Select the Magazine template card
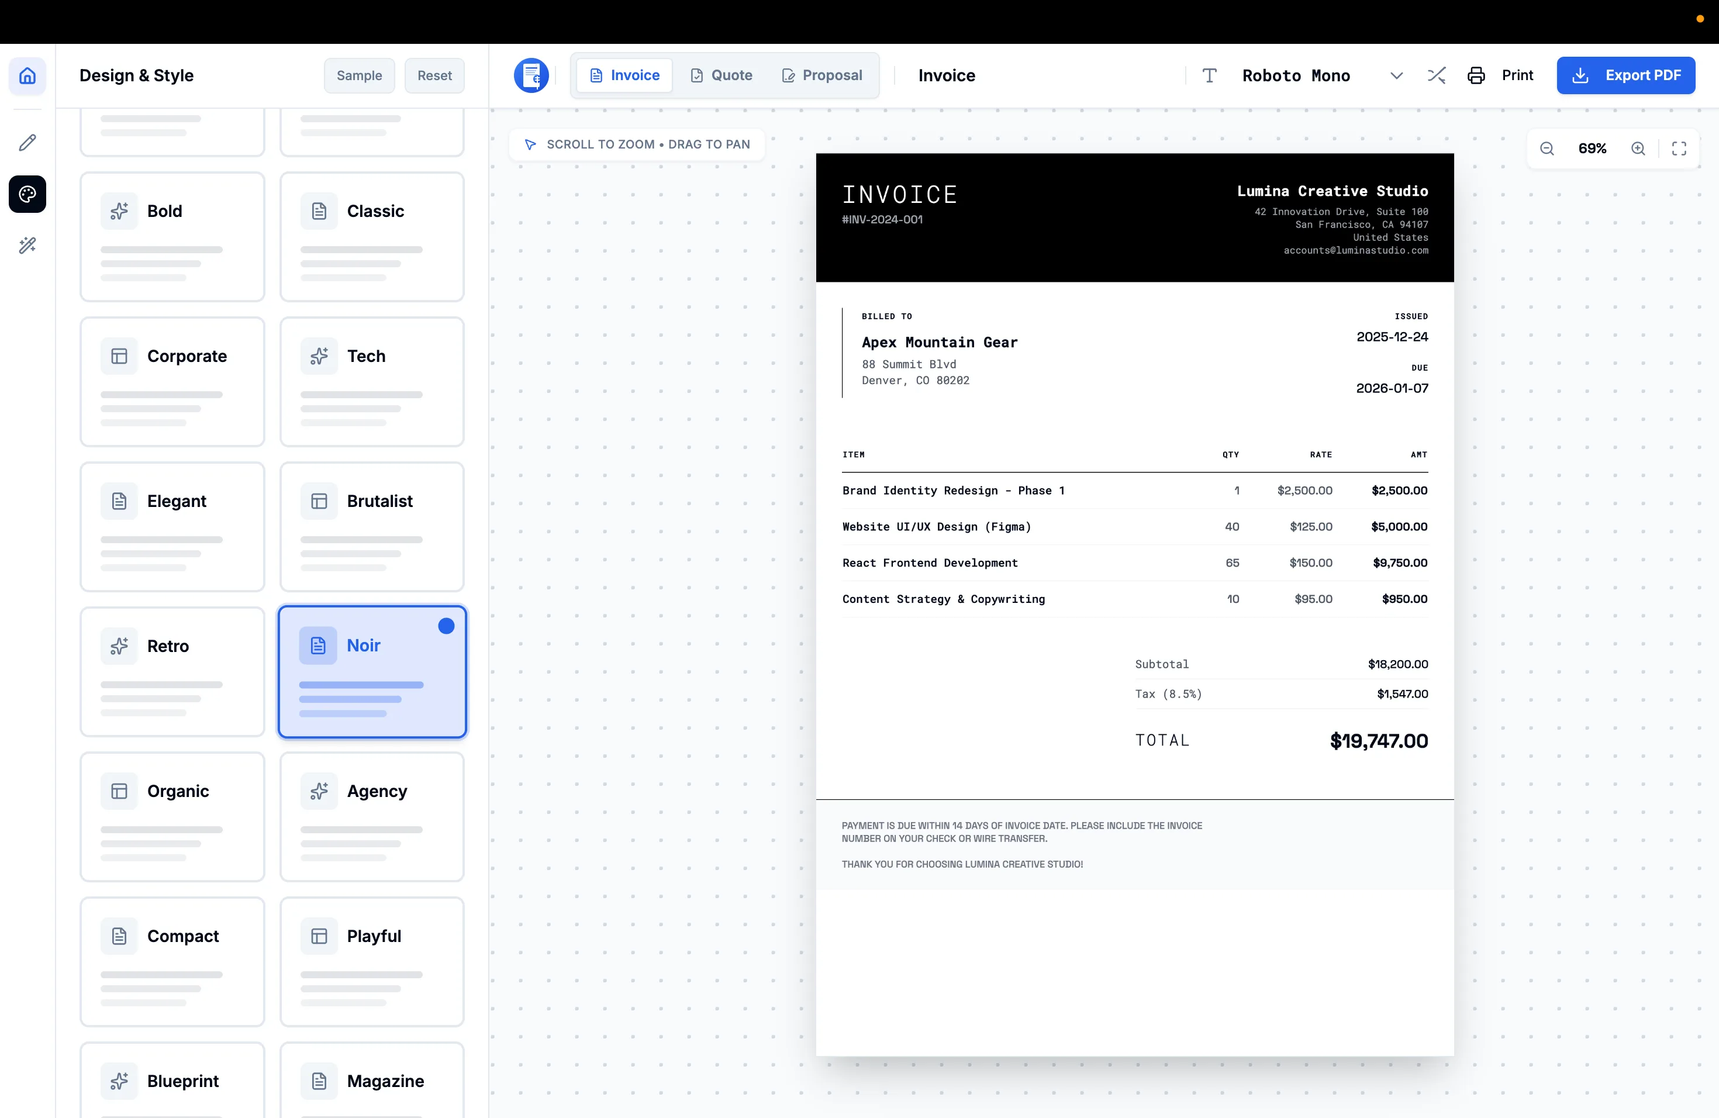 pyautogui.click(x=372, y=1081)
